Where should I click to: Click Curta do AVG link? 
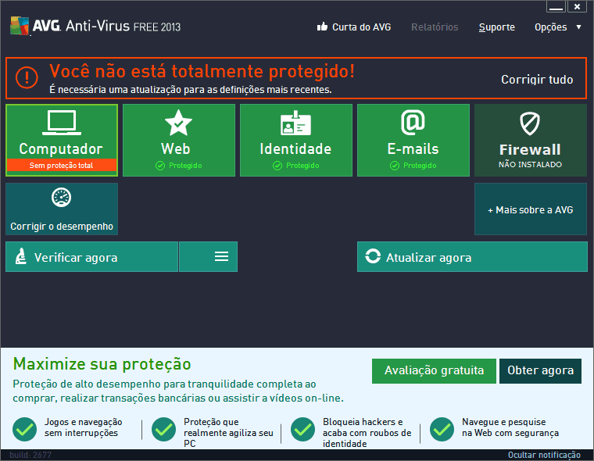pos(361,27)
